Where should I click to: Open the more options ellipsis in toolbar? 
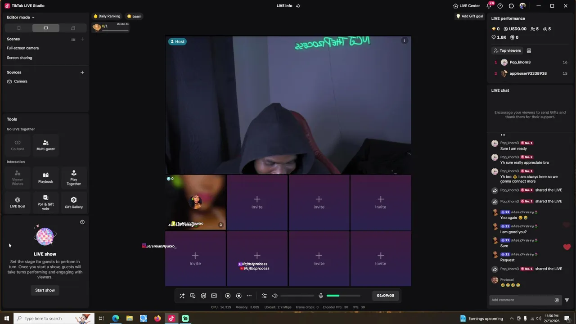coord(249,296)
